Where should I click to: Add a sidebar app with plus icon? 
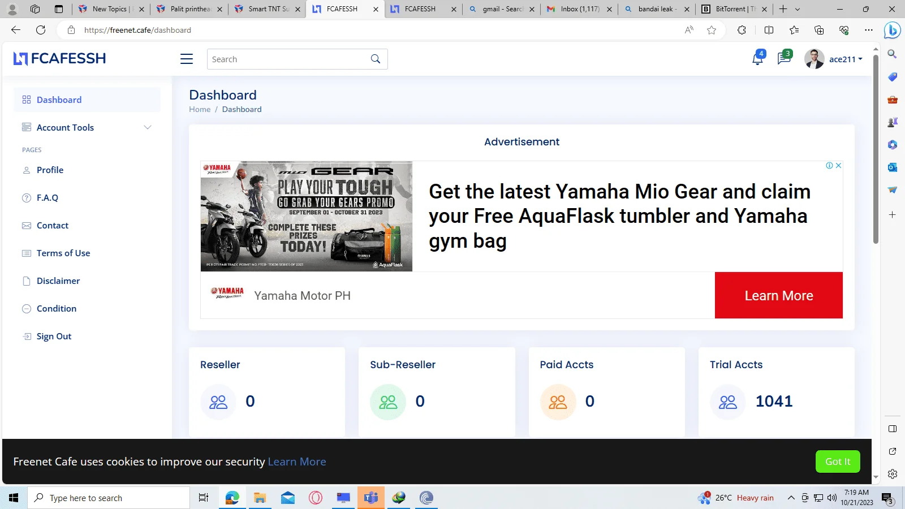[x=892, y=215]
